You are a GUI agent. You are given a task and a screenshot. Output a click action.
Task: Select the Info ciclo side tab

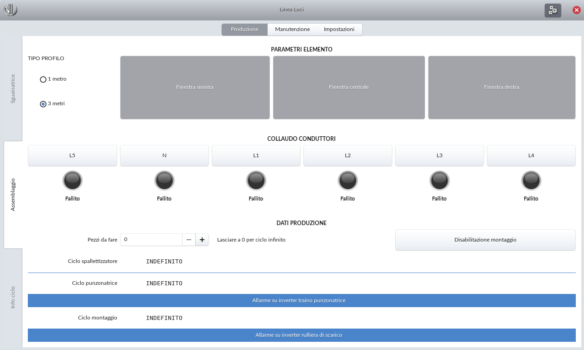coord(13,298)
